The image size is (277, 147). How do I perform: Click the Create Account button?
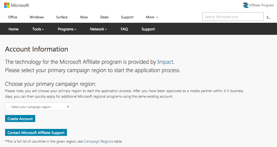20,119
